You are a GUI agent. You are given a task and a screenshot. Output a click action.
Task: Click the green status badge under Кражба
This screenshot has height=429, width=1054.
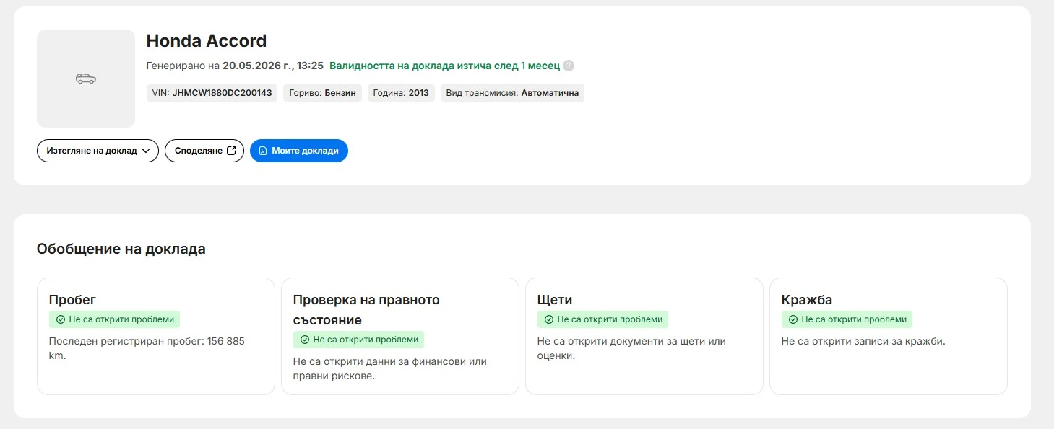click(x=847, y=319)
